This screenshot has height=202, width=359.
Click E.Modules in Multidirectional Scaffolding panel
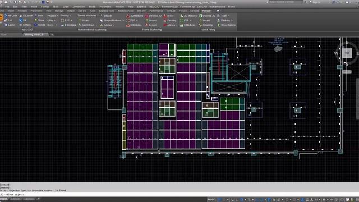68,25
